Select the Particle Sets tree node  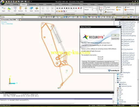point(122,102)
